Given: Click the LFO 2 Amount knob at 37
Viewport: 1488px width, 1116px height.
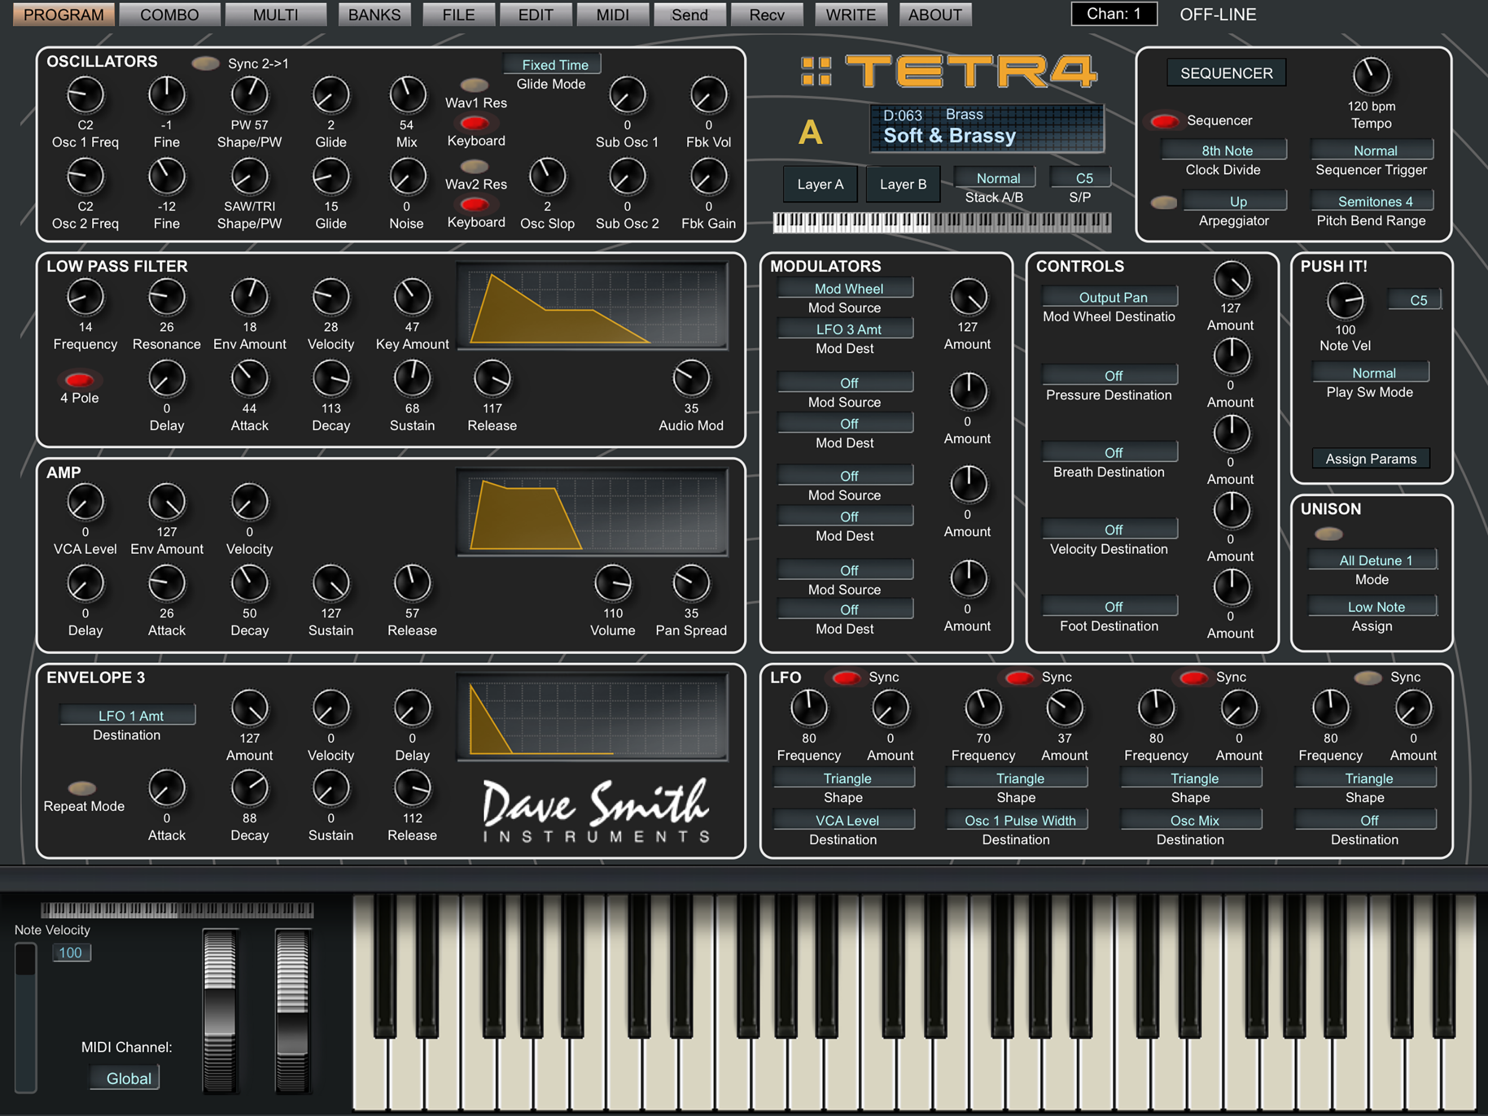Looking at the screenshot, I should pyautogui.click(x=1064, y=709).
